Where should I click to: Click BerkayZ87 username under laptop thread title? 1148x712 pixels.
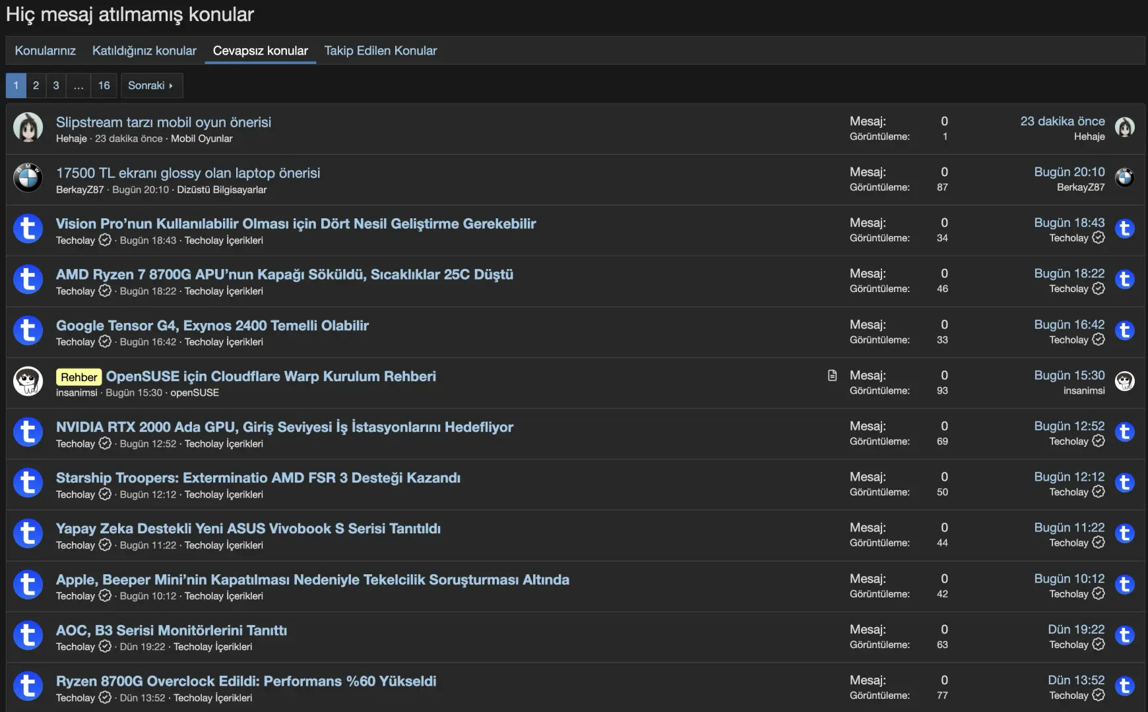(x=80, y=190)
